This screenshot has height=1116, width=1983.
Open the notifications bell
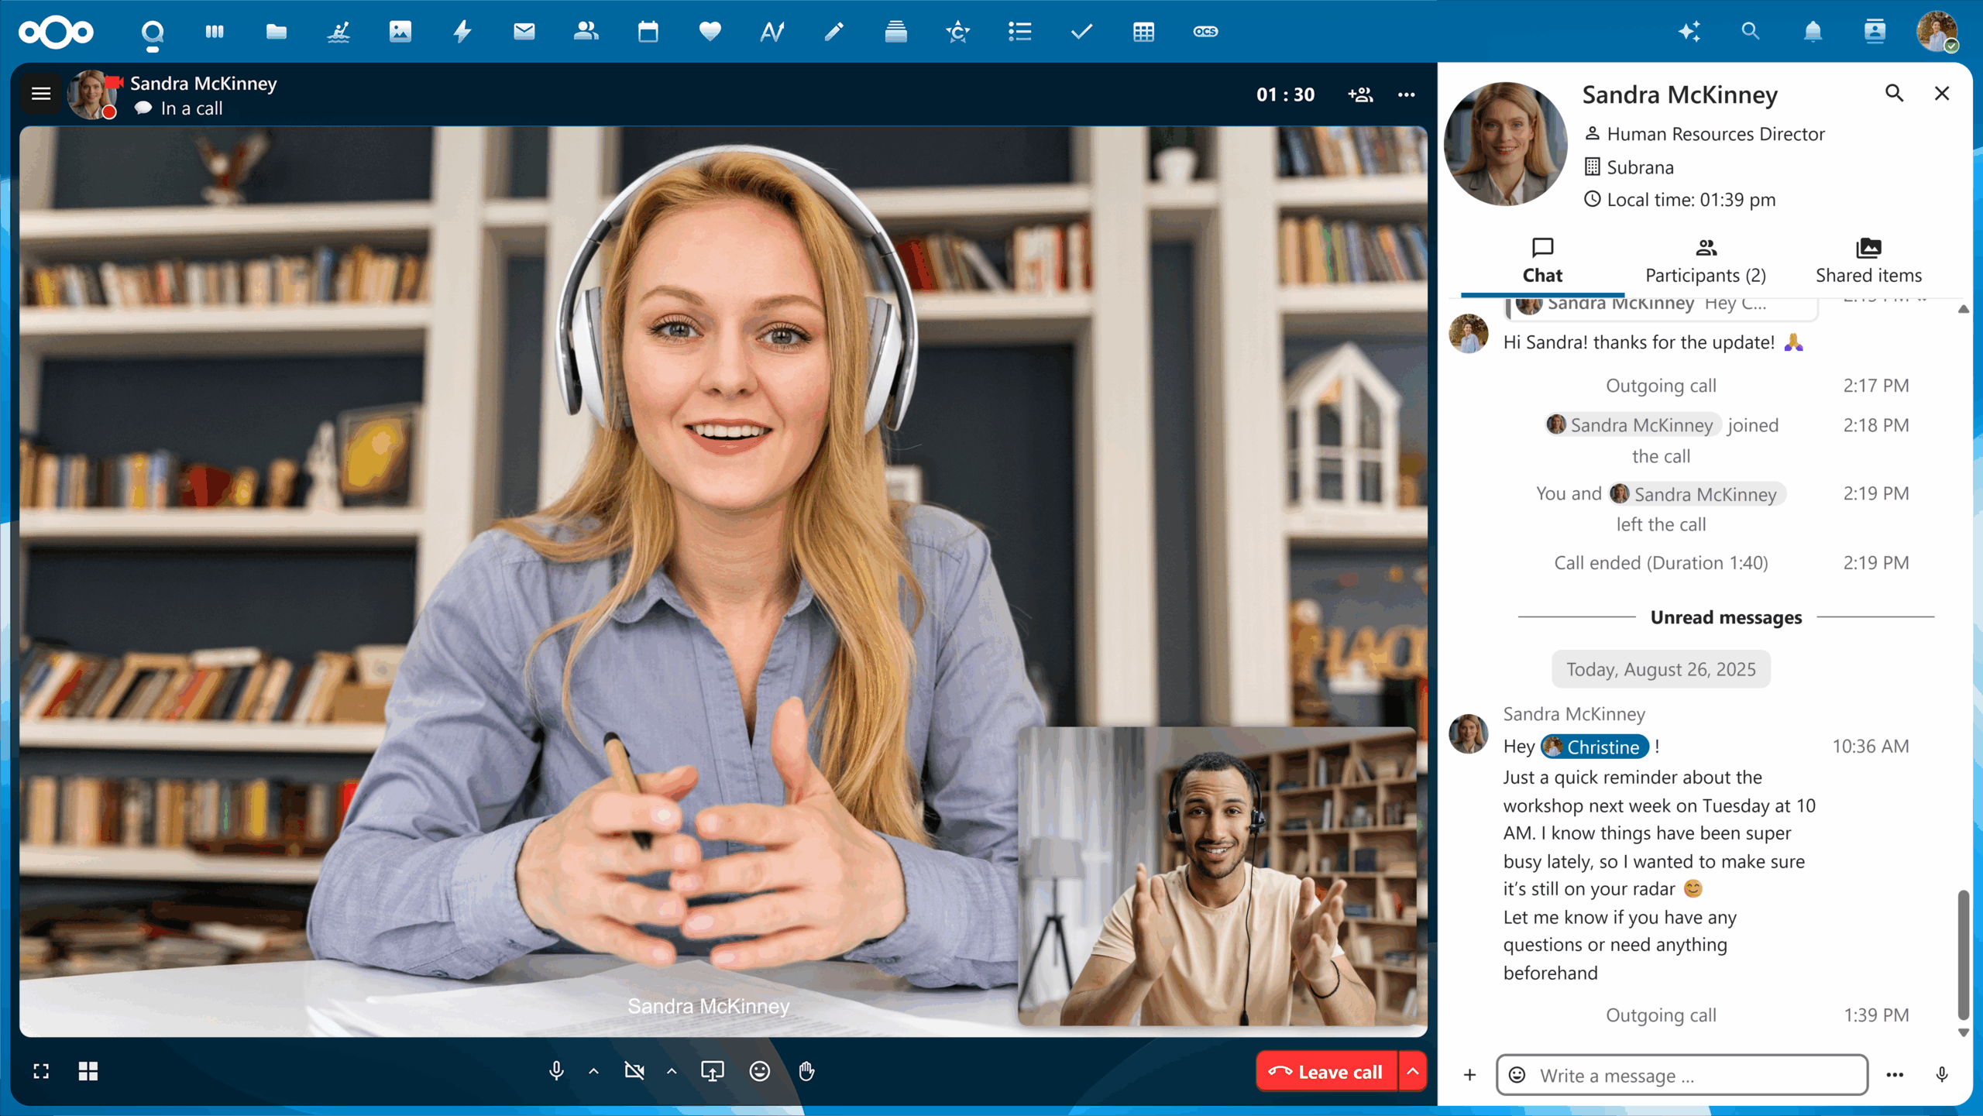(1813, 32)
